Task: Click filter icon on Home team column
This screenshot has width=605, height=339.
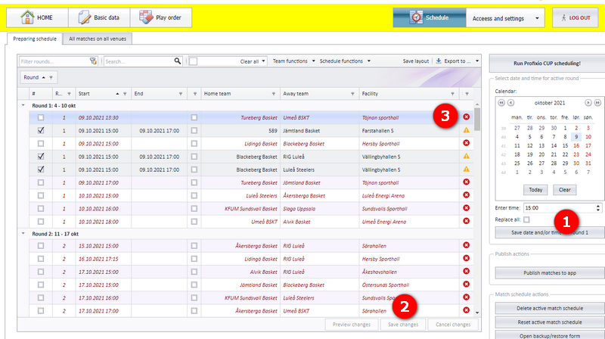Action: pos(274,94)
